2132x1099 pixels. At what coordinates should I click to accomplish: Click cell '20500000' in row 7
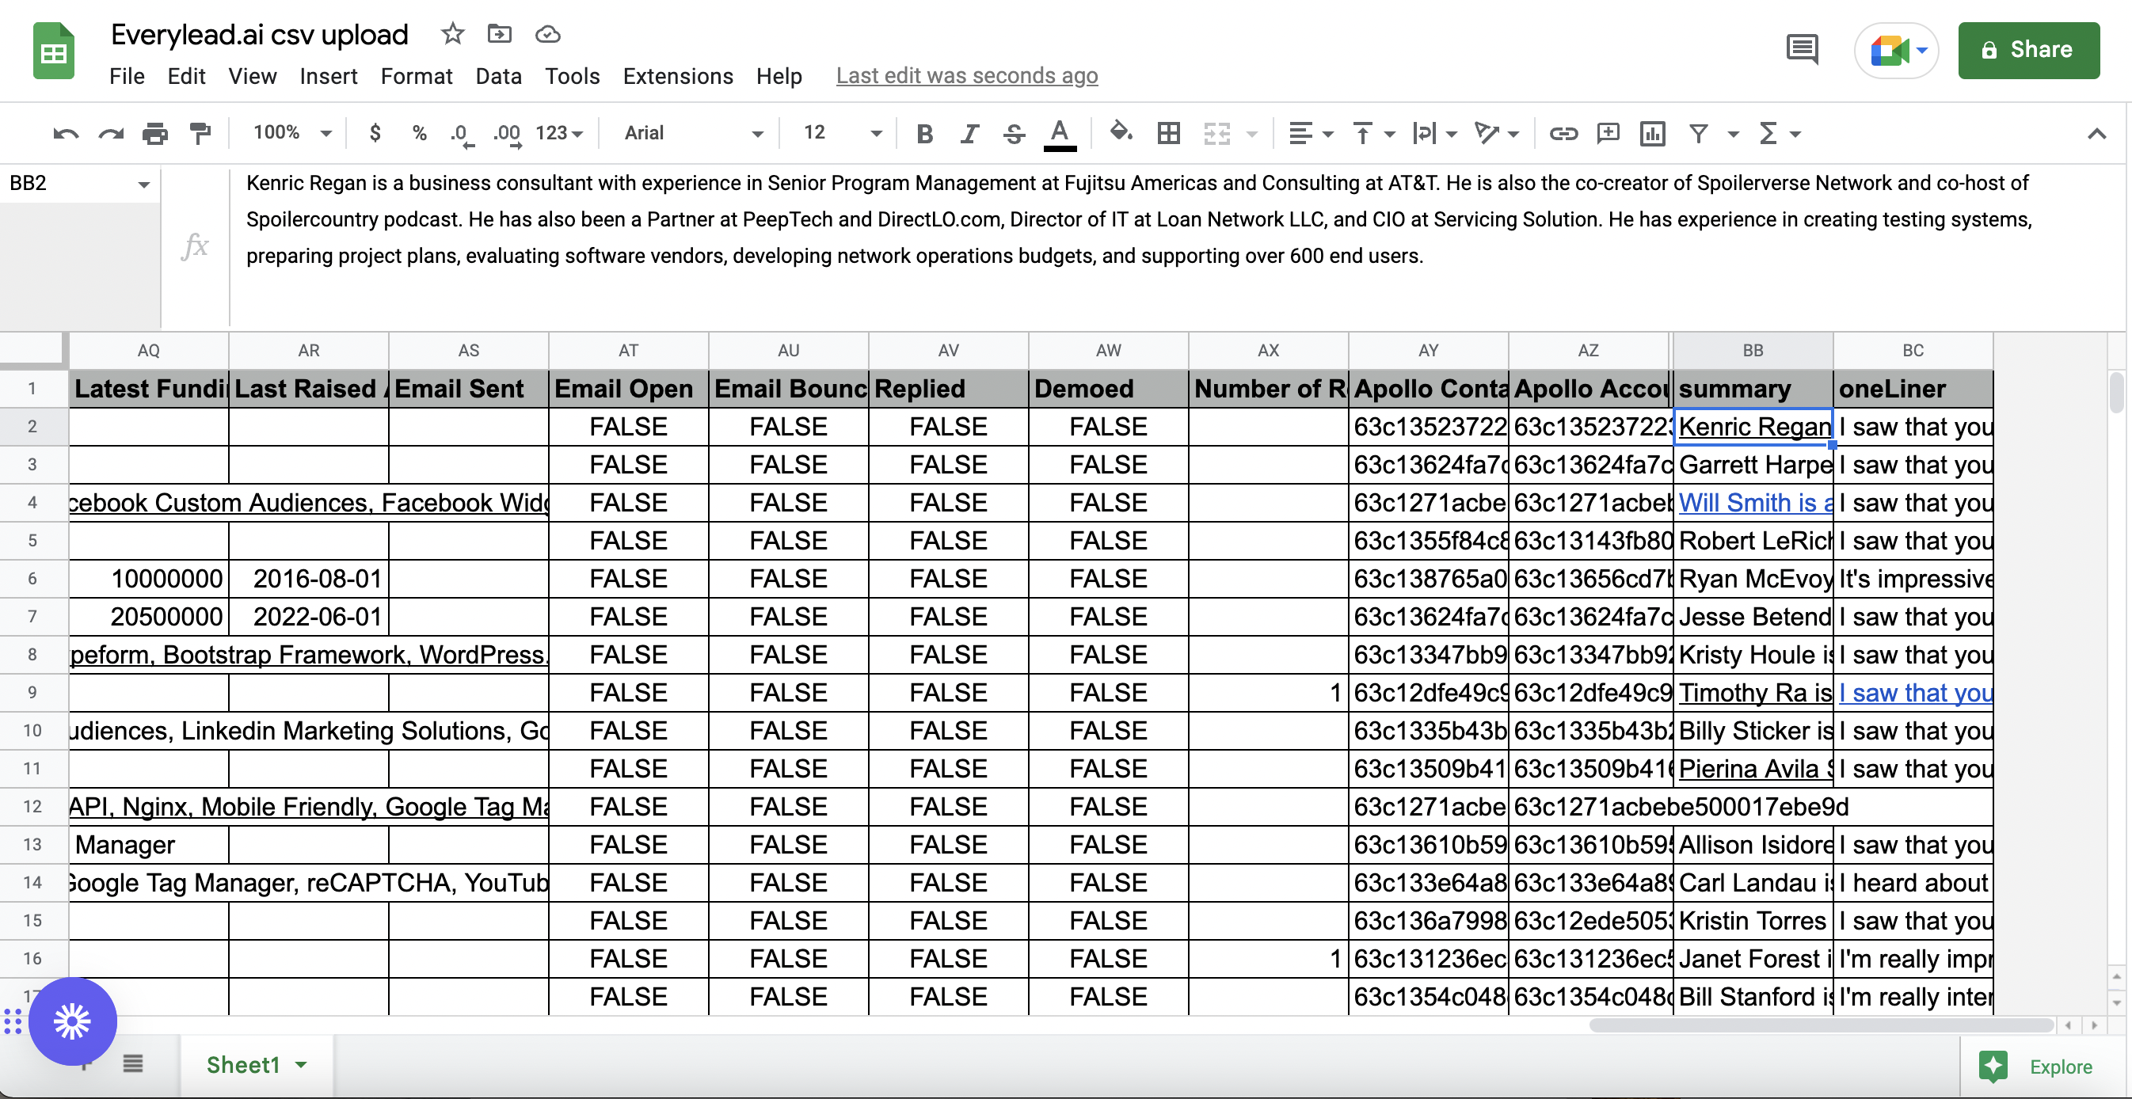[149, 617]
